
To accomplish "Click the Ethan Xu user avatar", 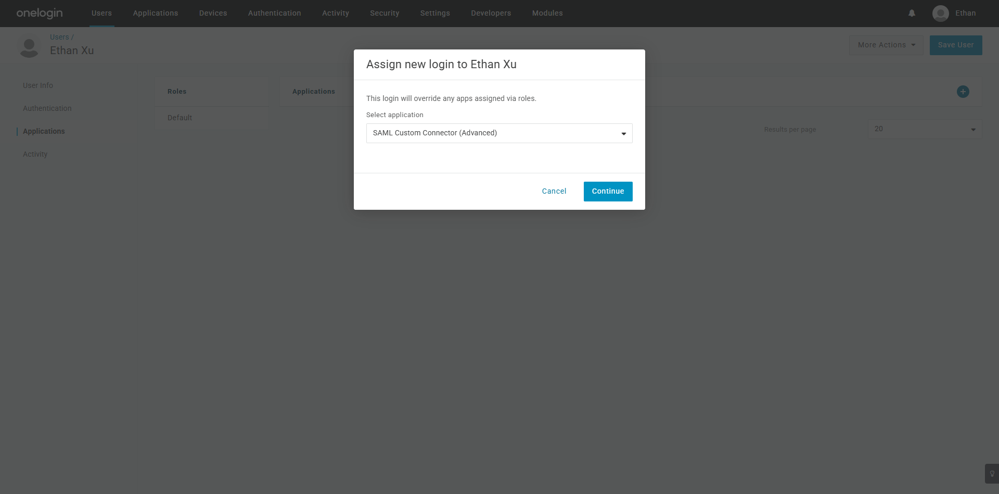I will click(29, 47).
